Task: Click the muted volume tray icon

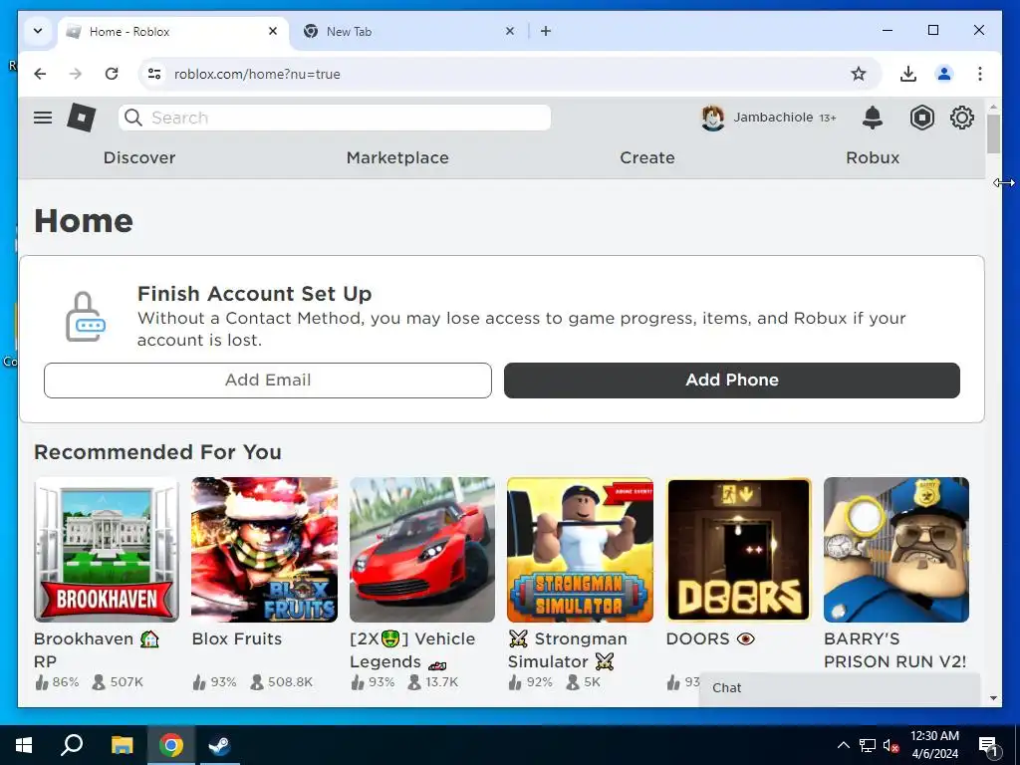Action: point(892,745)
